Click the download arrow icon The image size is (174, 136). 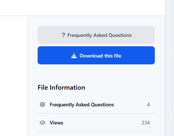(74, 56)
